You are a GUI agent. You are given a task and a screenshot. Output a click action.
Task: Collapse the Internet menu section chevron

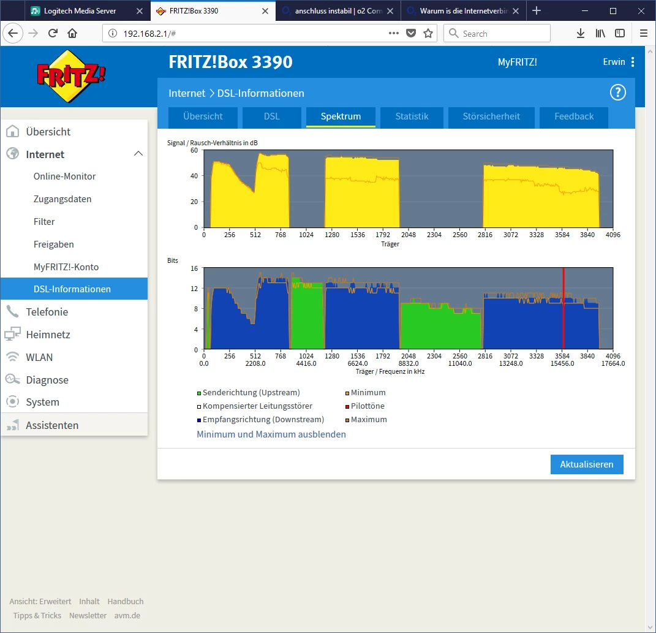pyautogui.click(x=138, y=154)
